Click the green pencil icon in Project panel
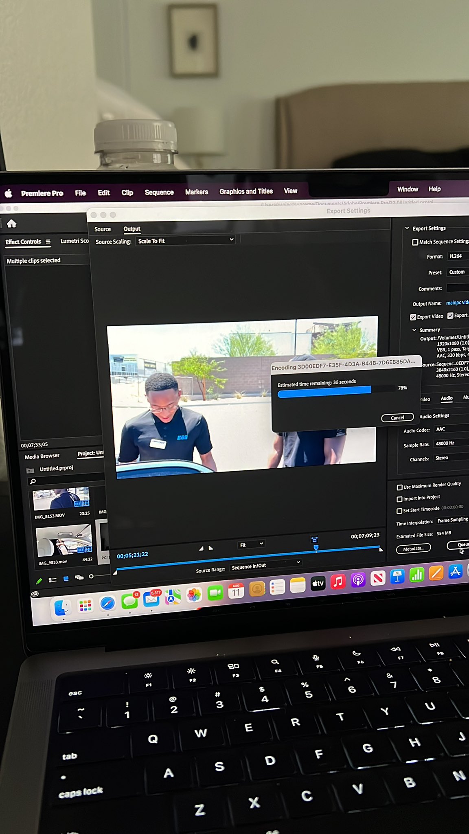This screenshot has height=834, width=469. click(39, 581)
